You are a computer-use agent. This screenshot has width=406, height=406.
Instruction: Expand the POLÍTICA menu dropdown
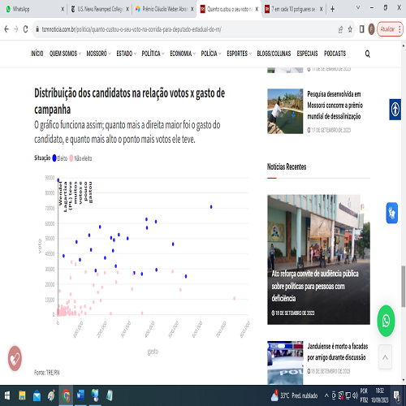(153, 54)
